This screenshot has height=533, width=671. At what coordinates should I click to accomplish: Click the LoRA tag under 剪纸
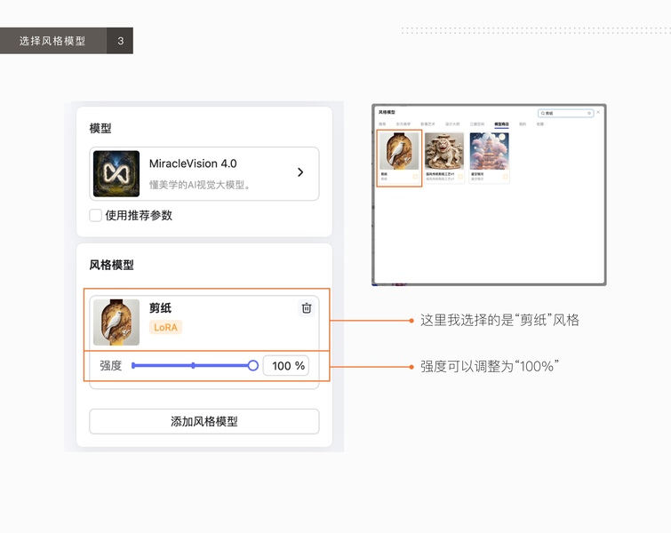(165, 327)
